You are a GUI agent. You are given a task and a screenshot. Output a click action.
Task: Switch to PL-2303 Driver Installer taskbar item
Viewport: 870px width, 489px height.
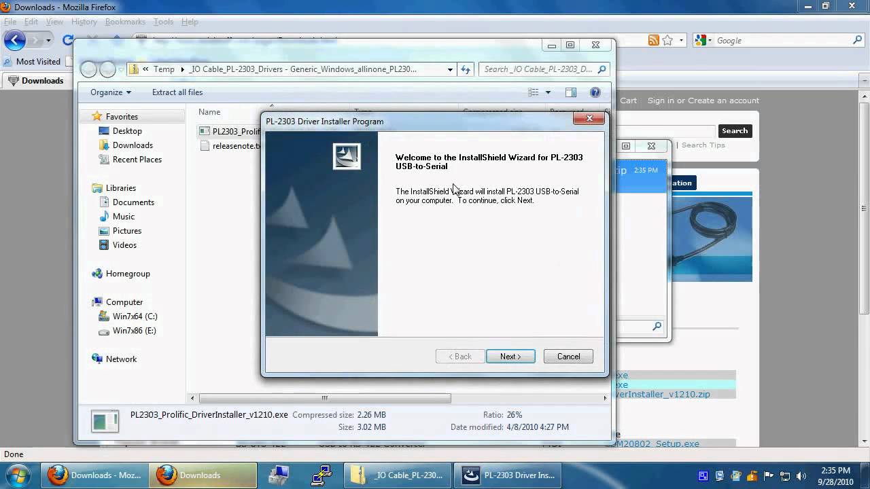coord(508,475)
